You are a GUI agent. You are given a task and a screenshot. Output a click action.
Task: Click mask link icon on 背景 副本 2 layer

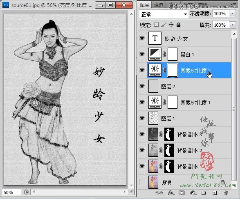click(161, 150)
